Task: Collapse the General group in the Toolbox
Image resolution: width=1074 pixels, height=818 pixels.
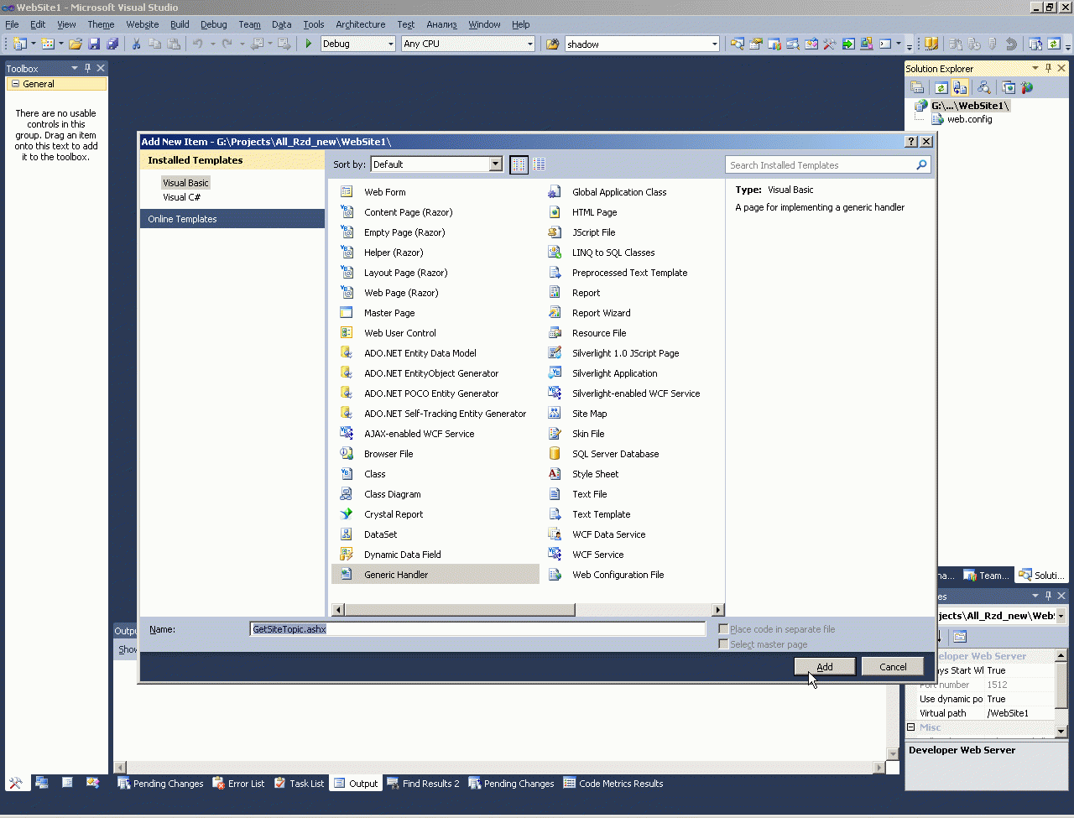Action: tap(14, 84)
